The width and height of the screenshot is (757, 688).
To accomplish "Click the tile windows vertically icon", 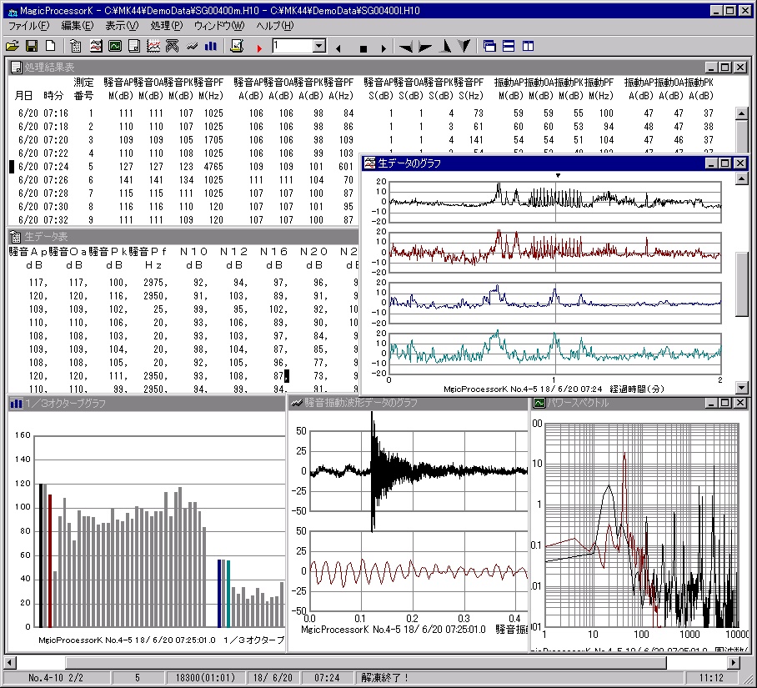I will tap(528, 46).
